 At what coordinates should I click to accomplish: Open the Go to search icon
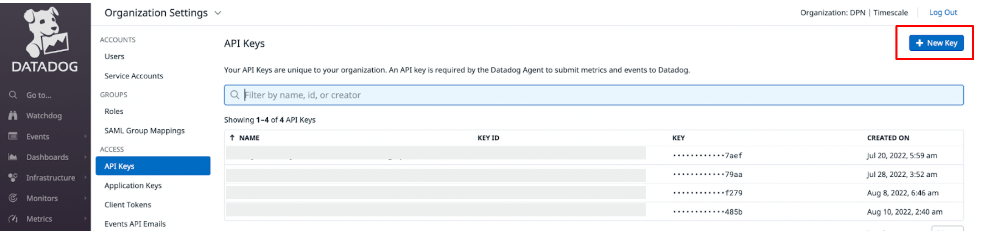tap(13, 95)
